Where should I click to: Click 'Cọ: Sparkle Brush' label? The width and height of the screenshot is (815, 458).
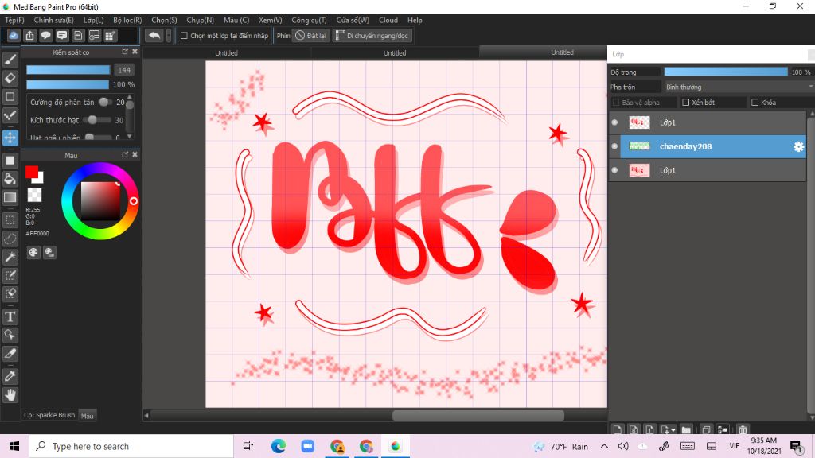coord(49,415)
